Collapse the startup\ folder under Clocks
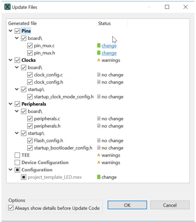Screen dimensions: 196x222 point(17,89)
